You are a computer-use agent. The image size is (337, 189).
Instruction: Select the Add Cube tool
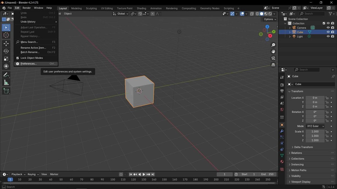click(6, 91)
